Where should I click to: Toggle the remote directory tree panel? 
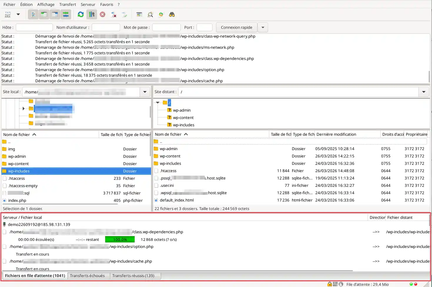[55, 14]
